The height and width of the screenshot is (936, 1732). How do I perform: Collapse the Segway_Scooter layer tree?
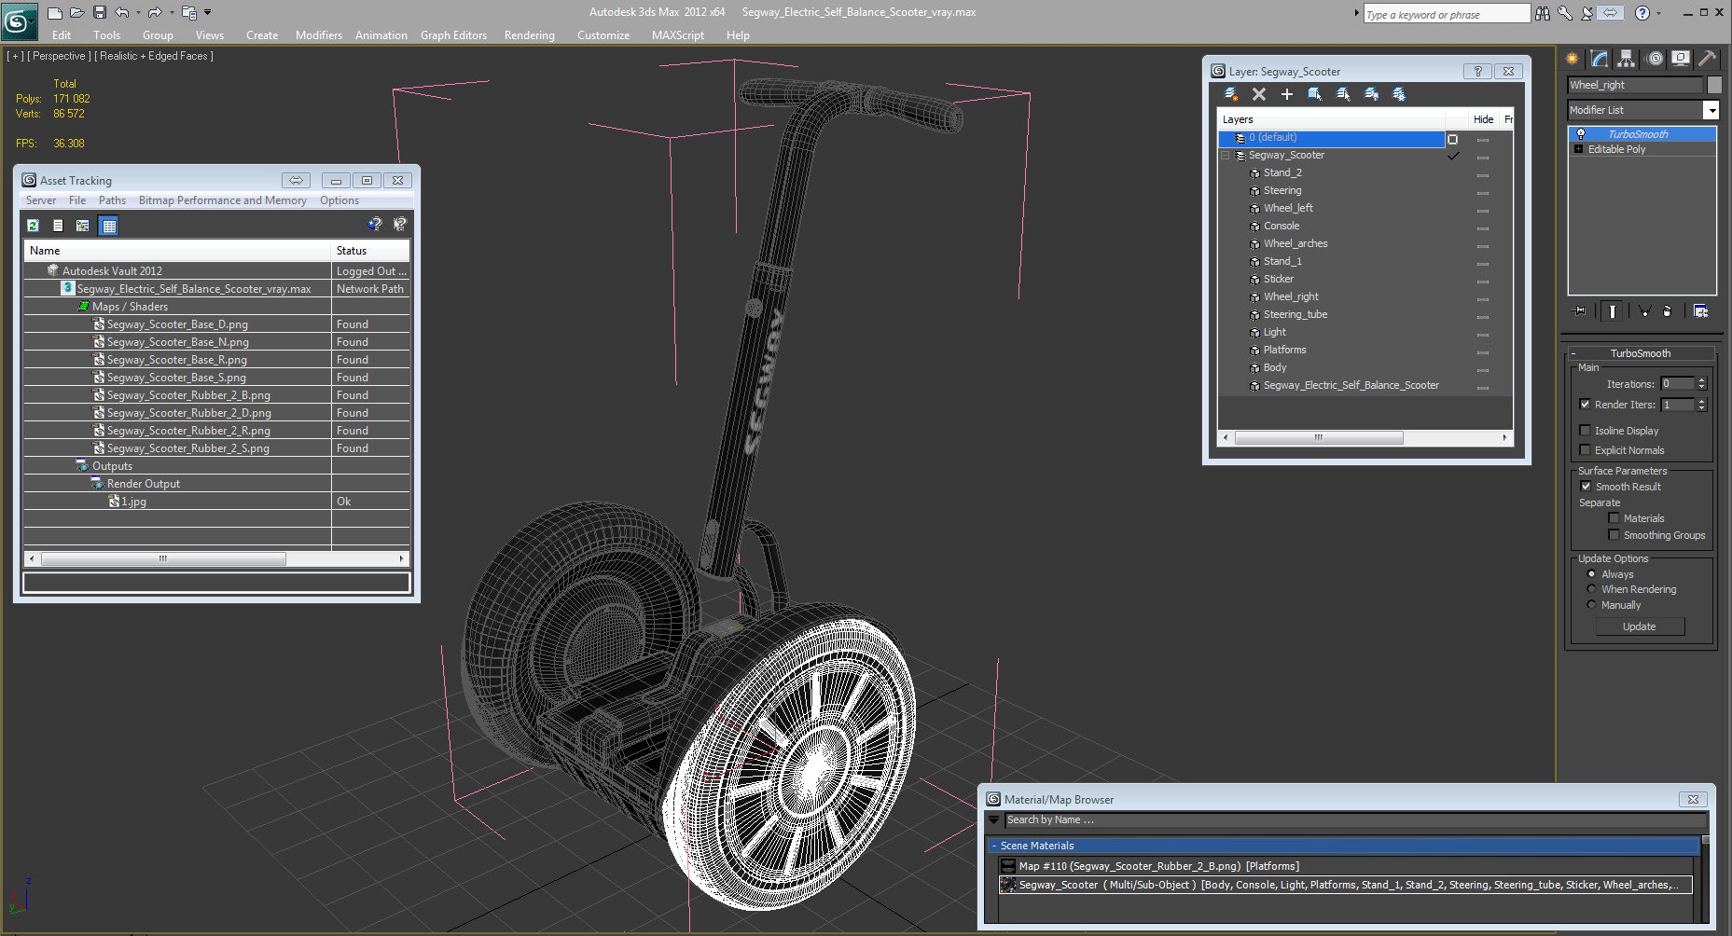1226,156
